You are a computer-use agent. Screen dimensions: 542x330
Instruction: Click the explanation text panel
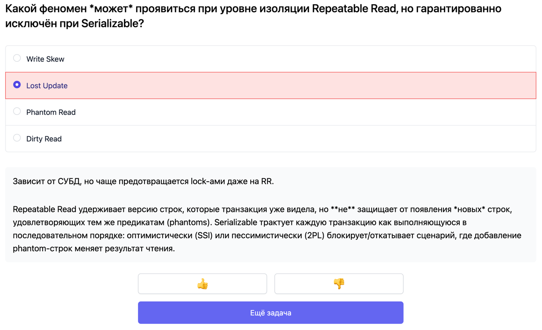click(x=270, y=215)
